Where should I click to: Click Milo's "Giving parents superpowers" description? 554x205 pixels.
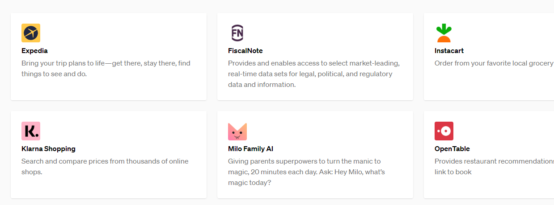pos(306,172)
